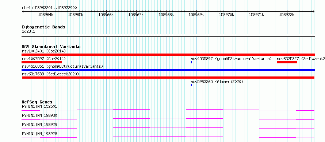The height and width of the screenshot is (142, 325).
Task: Click the red bar under nsv6325327
Action: pos(287,62)
